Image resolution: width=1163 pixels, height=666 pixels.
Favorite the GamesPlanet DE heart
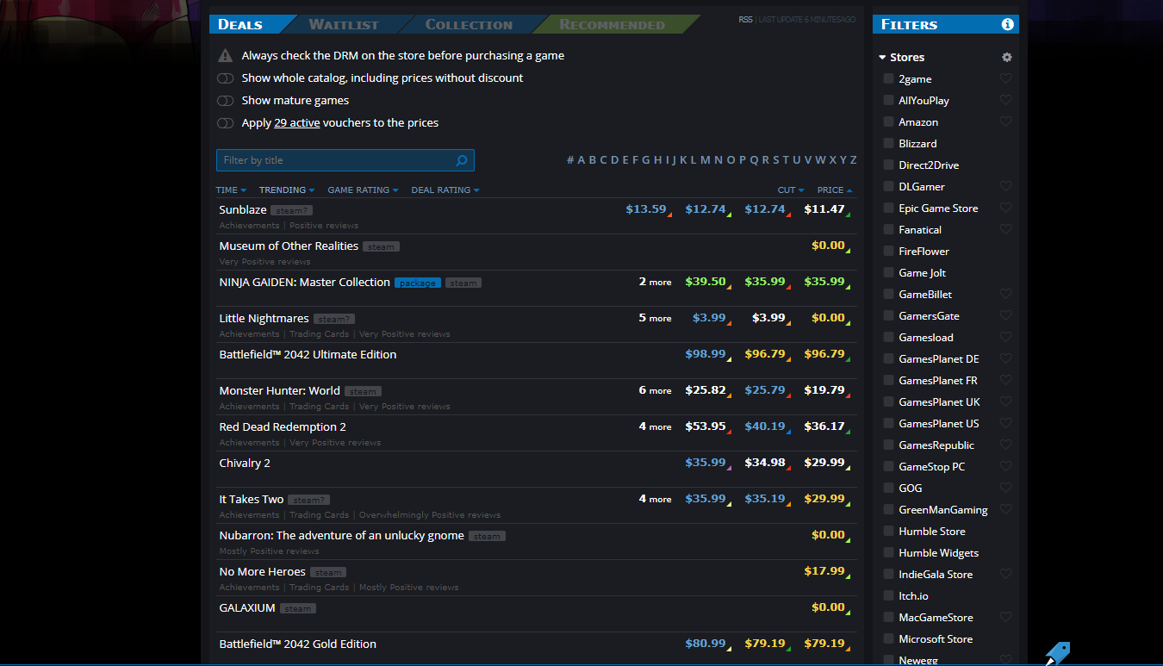point(1004,358)
